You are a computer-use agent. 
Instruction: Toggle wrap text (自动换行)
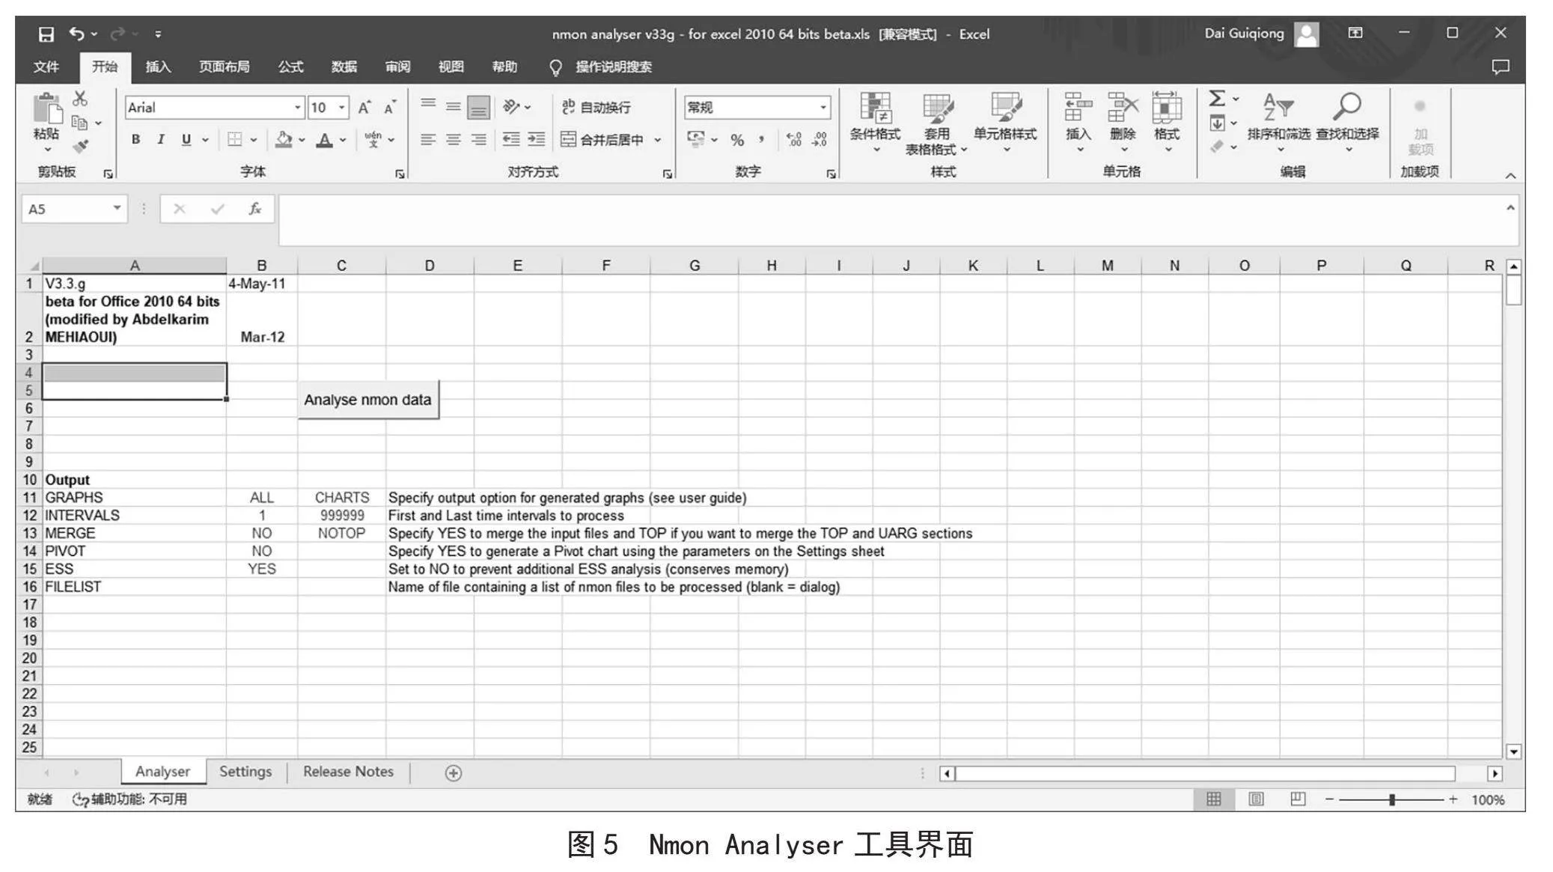pyautogui.click(x=597, y=107)
